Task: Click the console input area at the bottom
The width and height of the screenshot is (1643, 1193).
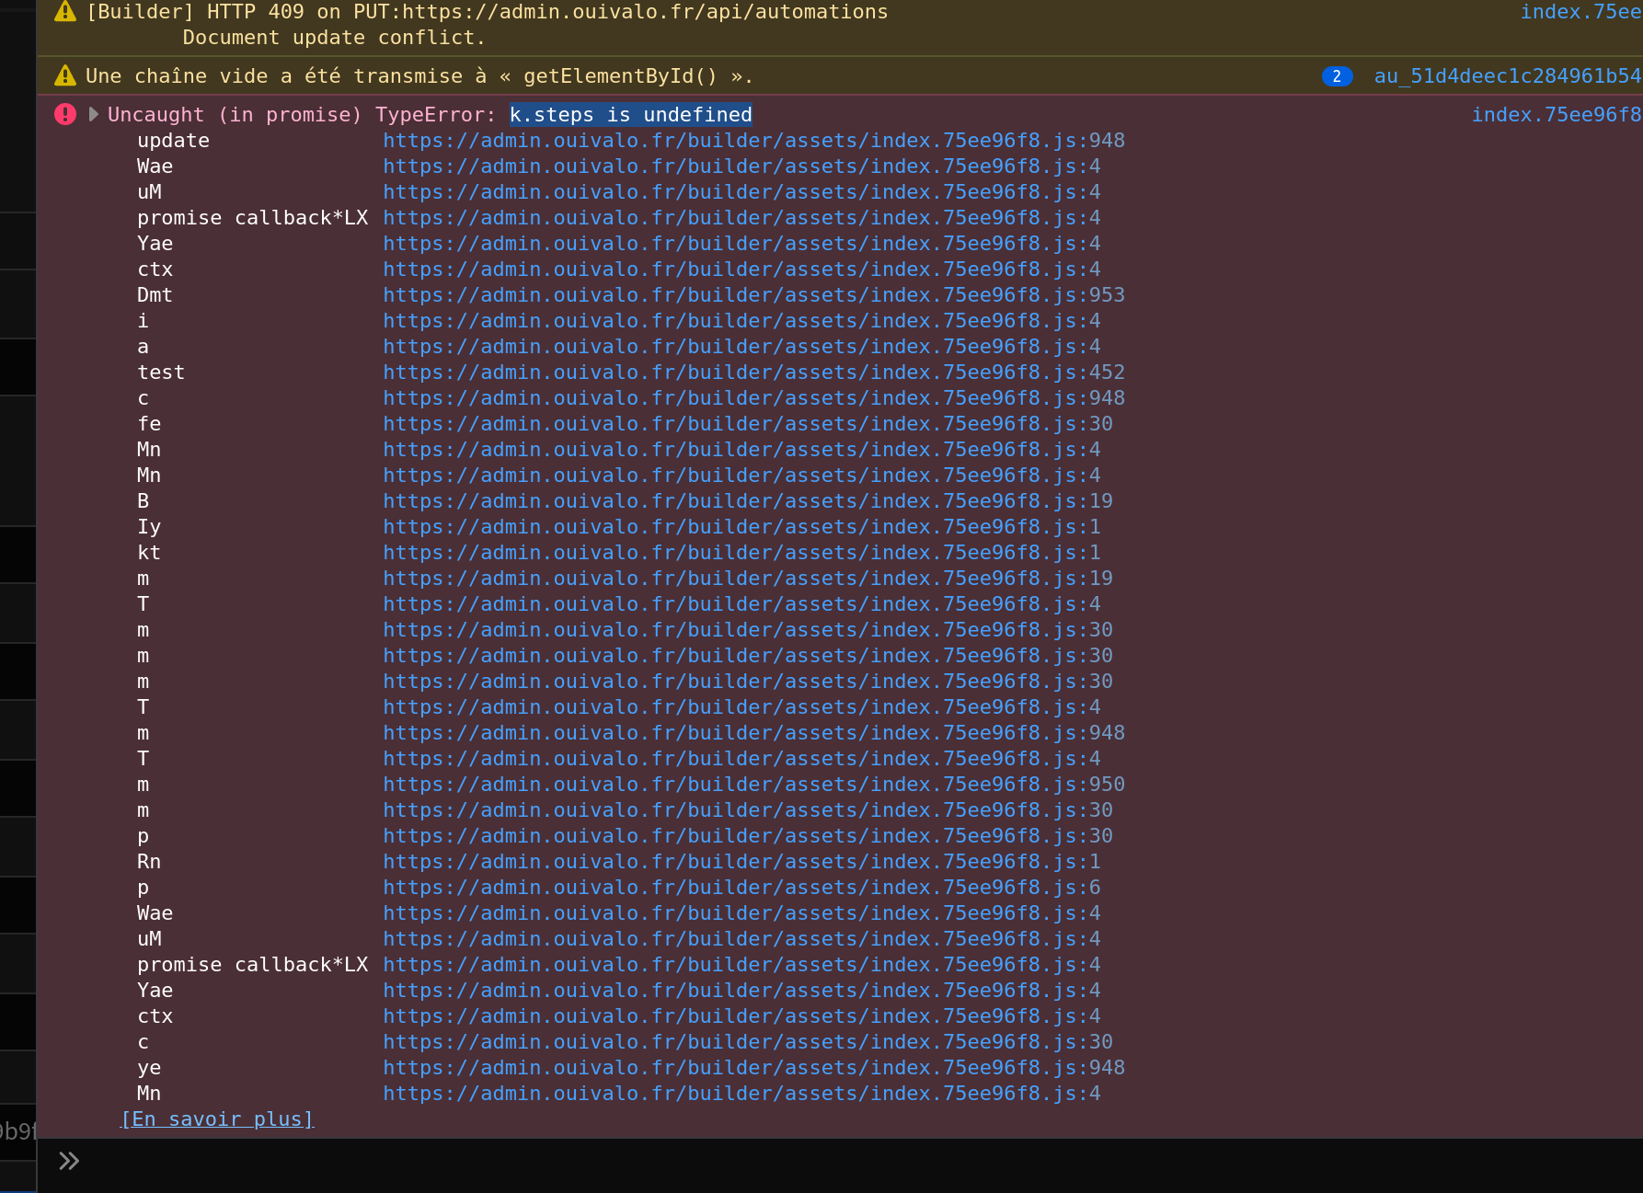Action: [552, 1160]
